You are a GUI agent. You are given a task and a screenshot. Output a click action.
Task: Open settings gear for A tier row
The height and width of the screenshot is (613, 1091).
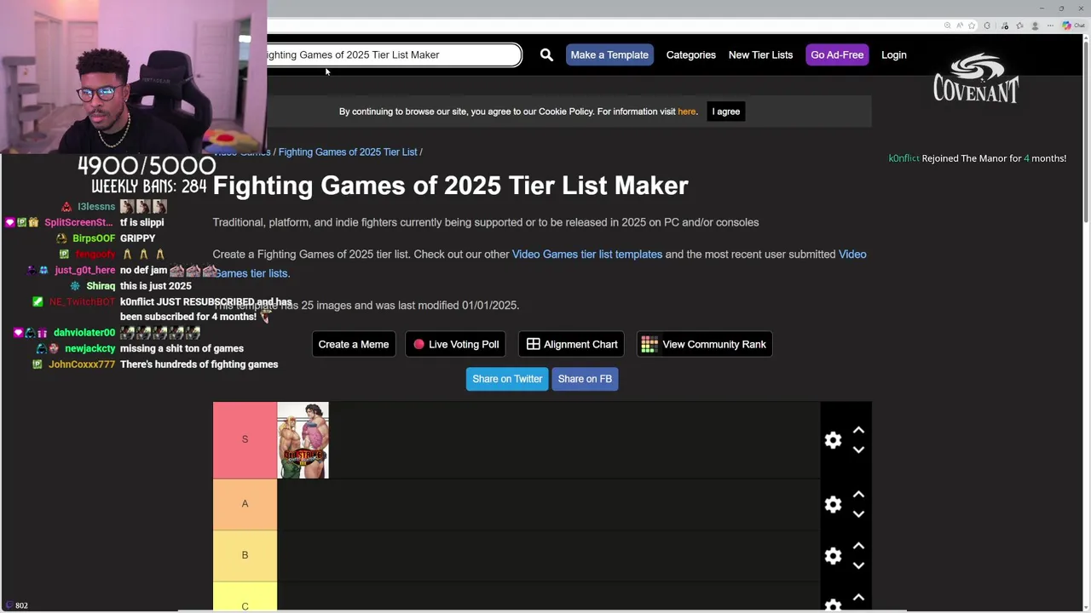(x=833, y=504)
